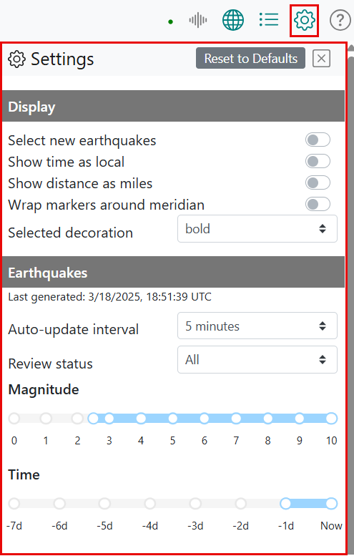Screen dimensions: 354x556
Task: Click Reset to Defaults button
Action: click(x=250, y=58)
